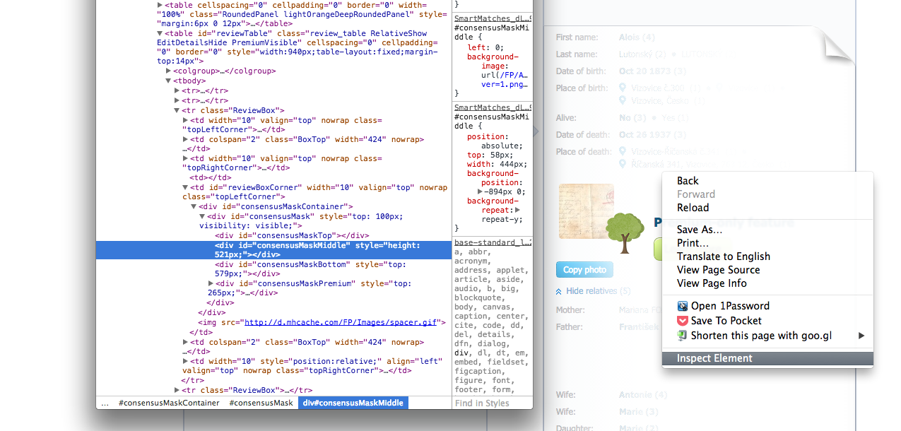Image resolution: width=901 pixels, height=431 pixels.
Task: Open the base-standard stylesheet link
Action: [493, 242]
